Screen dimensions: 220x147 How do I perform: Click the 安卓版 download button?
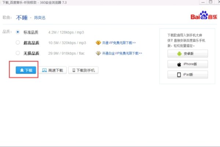pyautogui.click(x=188, y=54)
